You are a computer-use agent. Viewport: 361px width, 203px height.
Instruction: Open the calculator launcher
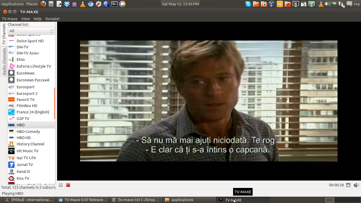51,4
